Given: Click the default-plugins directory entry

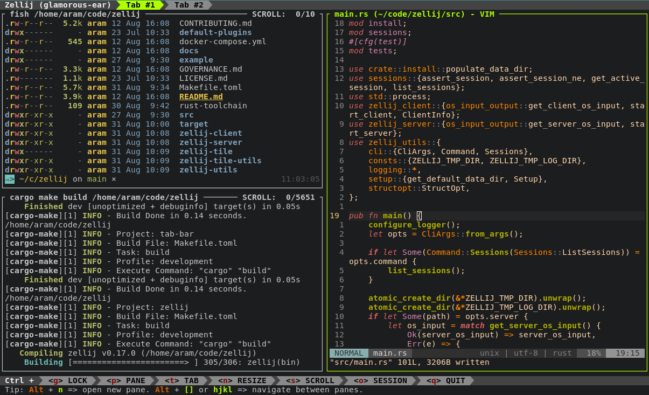Looking at the screenshot, I should point(215,32).
